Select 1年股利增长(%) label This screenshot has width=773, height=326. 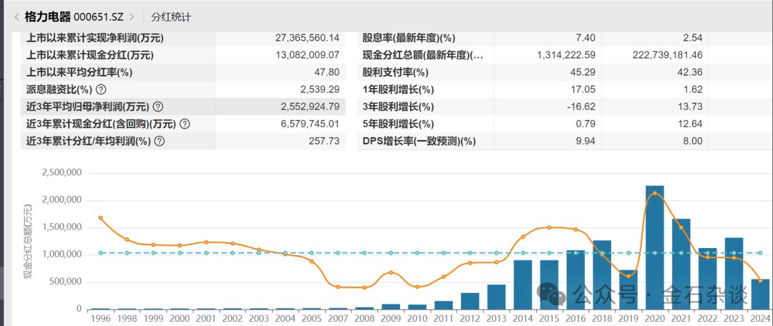(397, 89)
